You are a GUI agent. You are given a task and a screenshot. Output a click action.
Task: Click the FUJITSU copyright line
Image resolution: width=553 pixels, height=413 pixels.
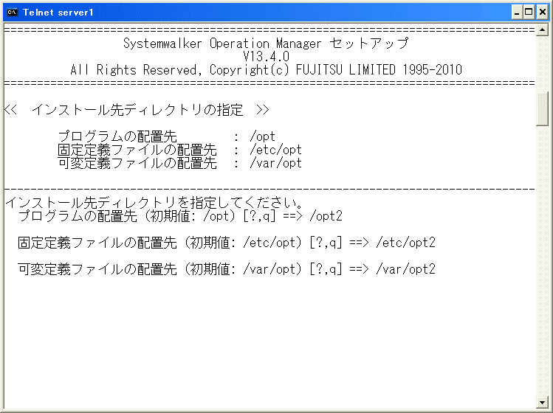[x=267, y=70]
